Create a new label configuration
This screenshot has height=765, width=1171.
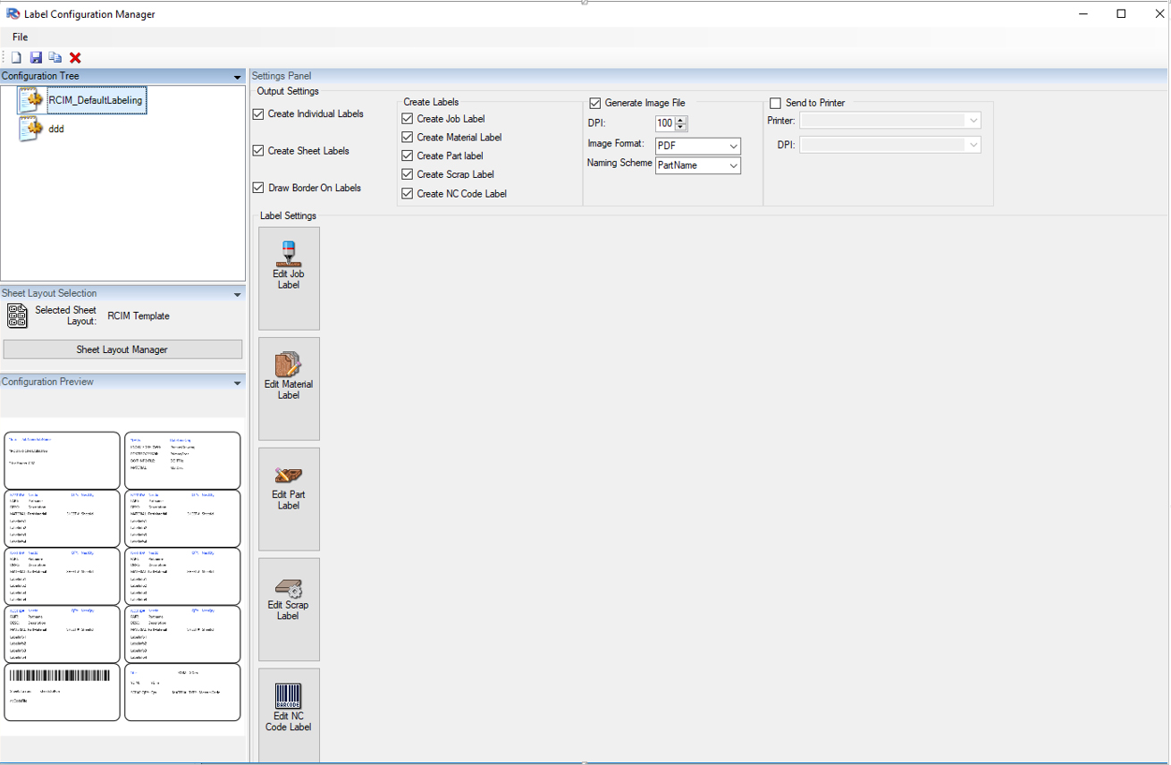tap(15, 57)
